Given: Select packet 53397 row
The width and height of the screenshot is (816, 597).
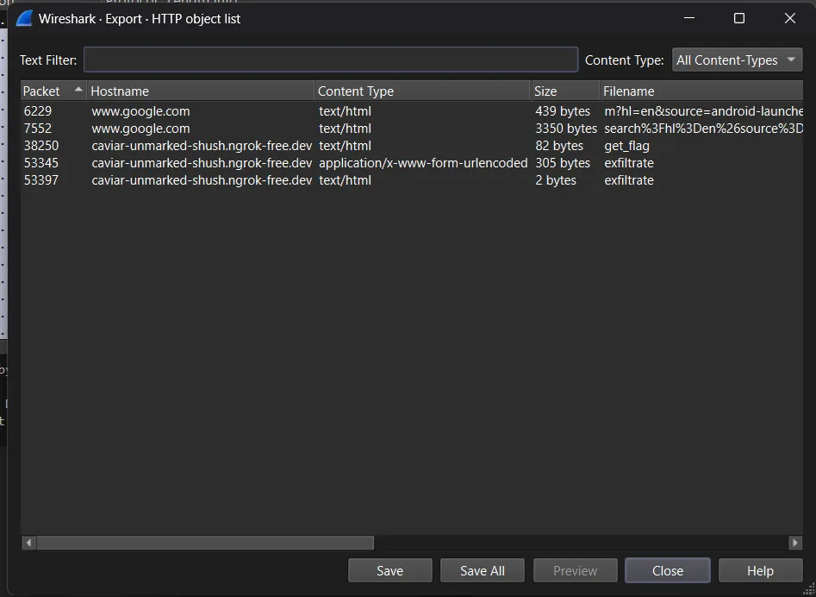Looking at the screenshot, I should point(412,179).
